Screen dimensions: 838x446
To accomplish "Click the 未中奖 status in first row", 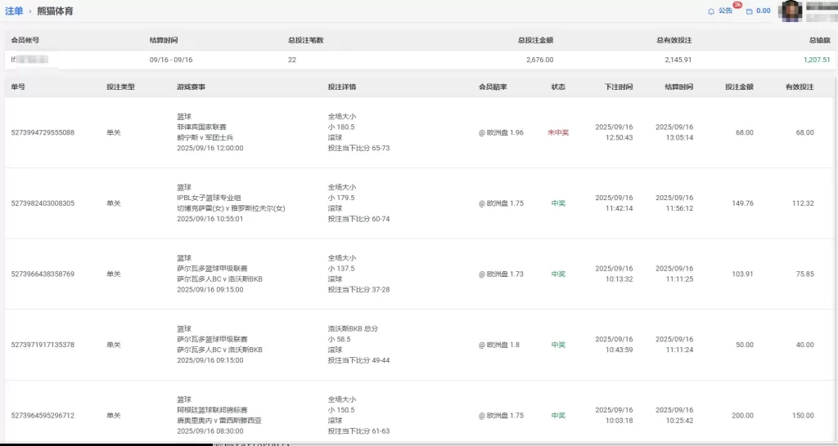I will pyautogui.click(x=558, y=132).
